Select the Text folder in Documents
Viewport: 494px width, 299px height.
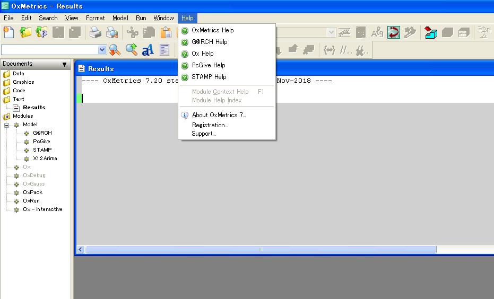[x=18, y=99]
